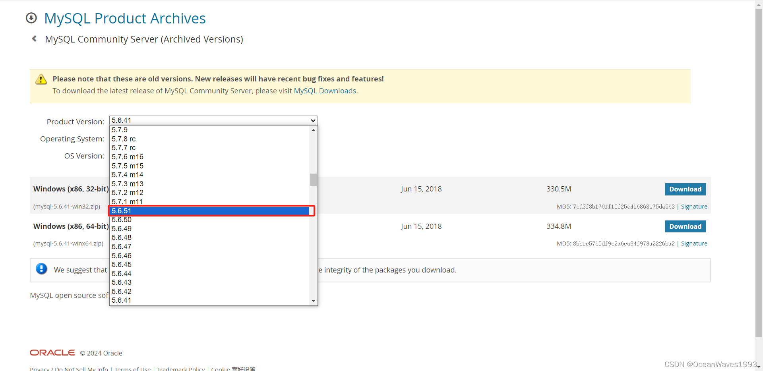Select version 5.6.45 option

209,265
